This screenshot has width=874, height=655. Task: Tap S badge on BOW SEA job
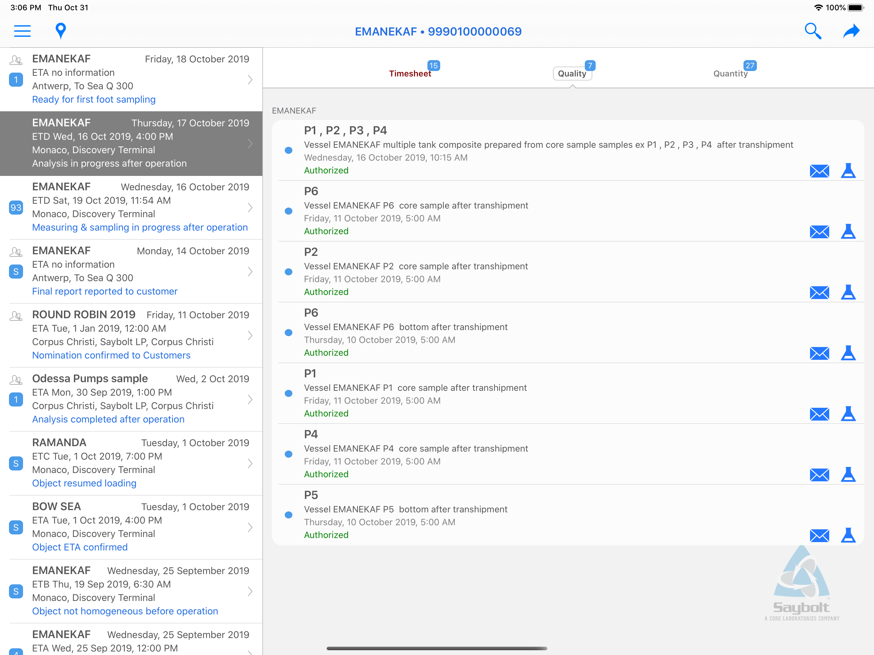(16, 528)
